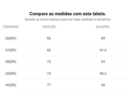Click the quadril value 94
This screenshot has height=103, width=128.
[x=103, y=62]
